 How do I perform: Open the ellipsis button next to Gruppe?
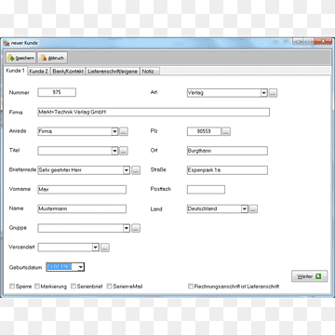coord(136,229)
